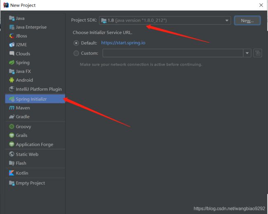Click inside the Custom URL text field
Image resolution: width=268 pixels, height=214 pixels.
(x=173, y=53)
